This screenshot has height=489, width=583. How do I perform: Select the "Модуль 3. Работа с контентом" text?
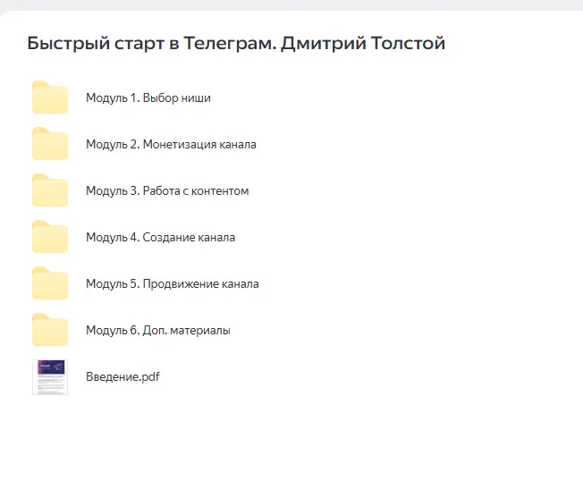point(167,191)
